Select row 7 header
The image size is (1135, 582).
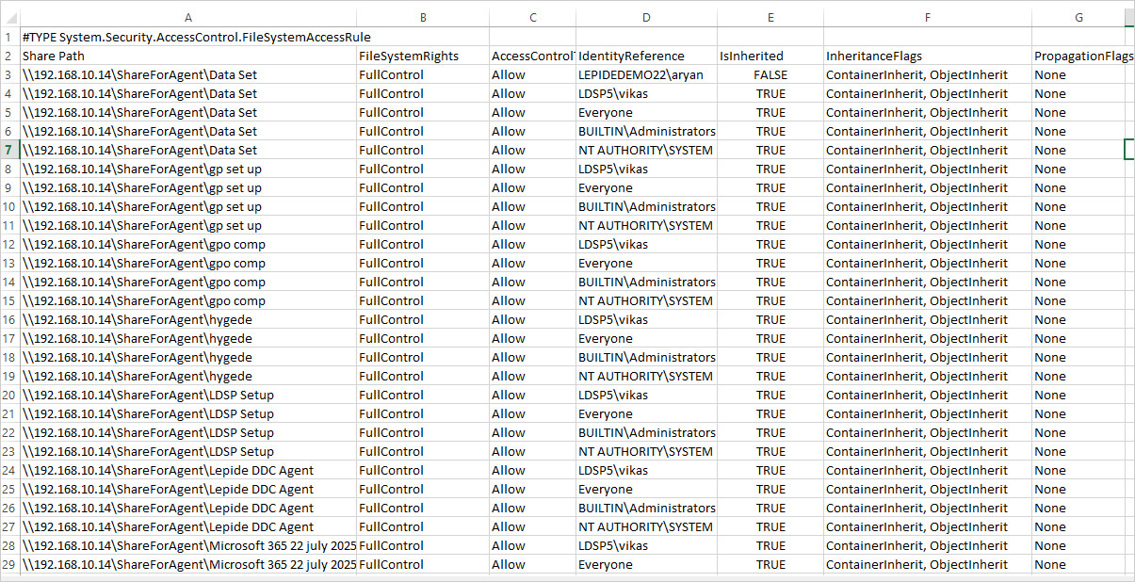click(x=9, y=150)
